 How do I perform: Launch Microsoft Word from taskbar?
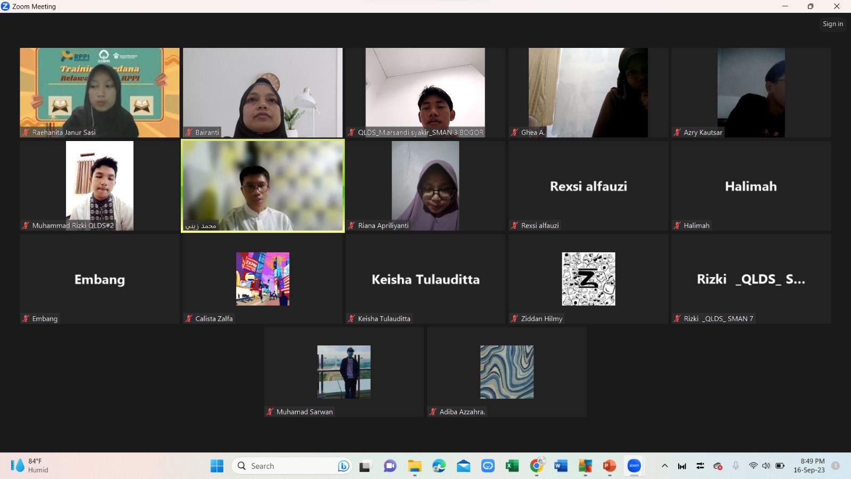pos(560,466)
